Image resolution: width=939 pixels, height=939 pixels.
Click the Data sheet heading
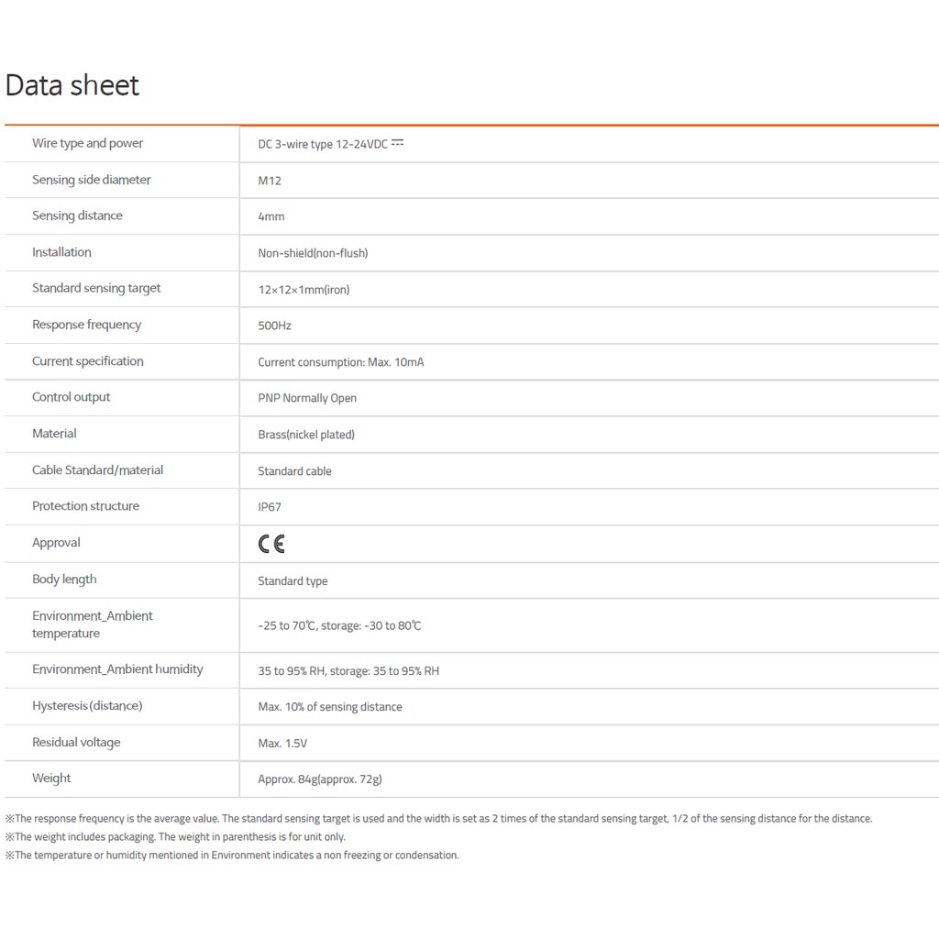72,85
